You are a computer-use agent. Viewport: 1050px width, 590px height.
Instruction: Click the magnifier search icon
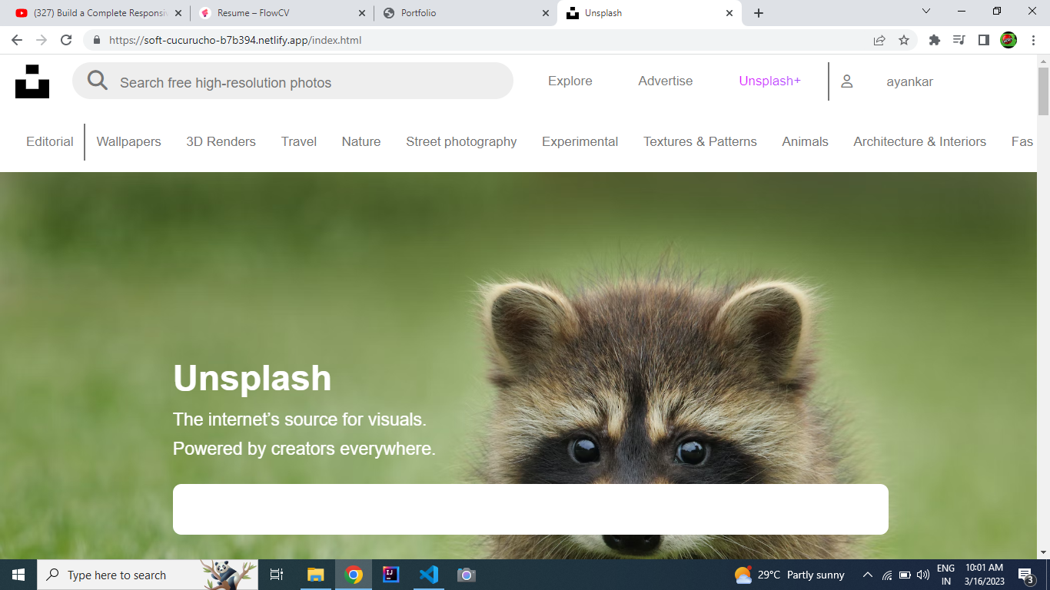coord(98,81)
